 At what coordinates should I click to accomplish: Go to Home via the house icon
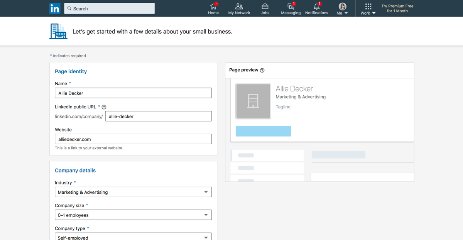tap(213, 7)
